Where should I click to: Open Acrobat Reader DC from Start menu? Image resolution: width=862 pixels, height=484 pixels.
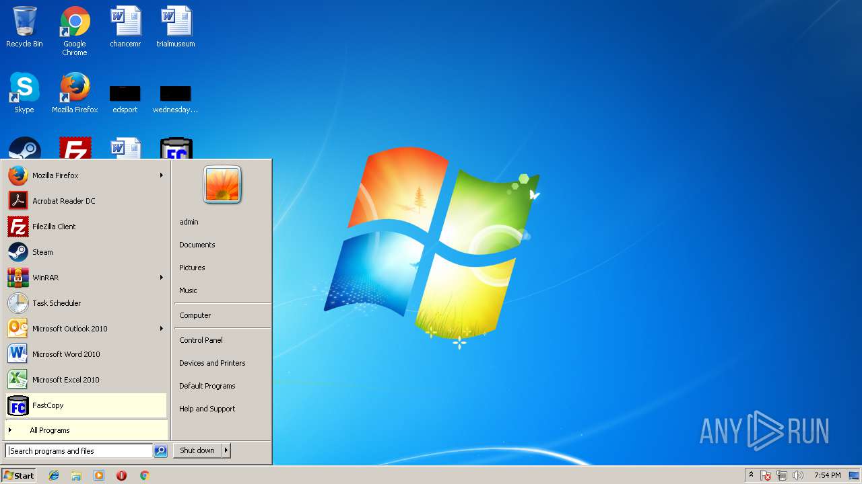pyautogui.click(x=86, y=201)
